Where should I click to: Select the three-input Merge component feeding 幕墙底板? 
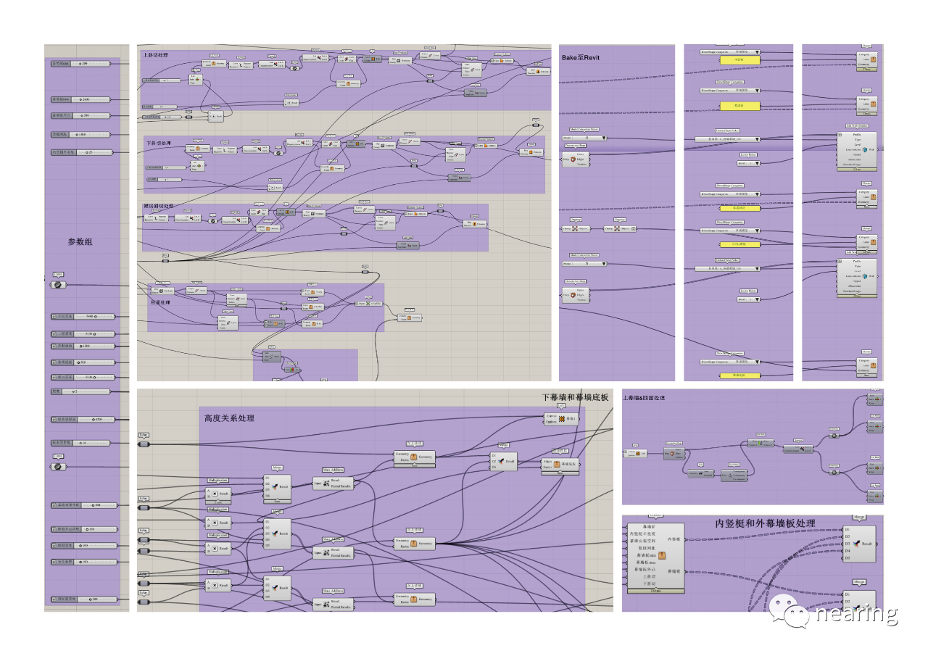click(x=504, y=462)
